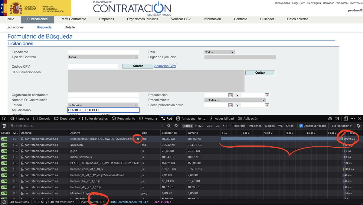Close the developer tools panel

coord(359,119)
